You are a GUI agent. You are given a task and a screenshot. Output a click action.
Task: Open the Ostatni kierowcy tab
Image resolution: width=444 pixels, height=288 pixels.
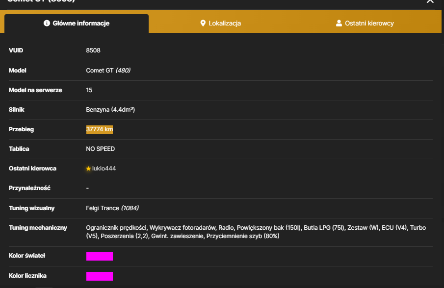click(x=365, y=23)
